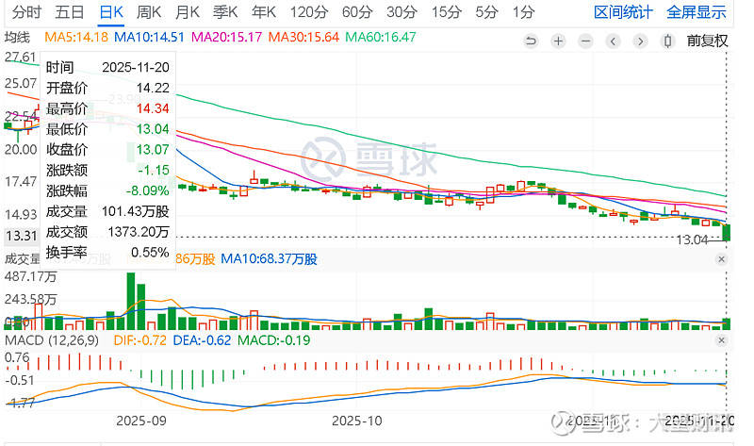The width and height of the screenshot is (754, 446).
Task: Select the 周K weekly chart tab
Action: pyautogui.click(x=150, y=12)
